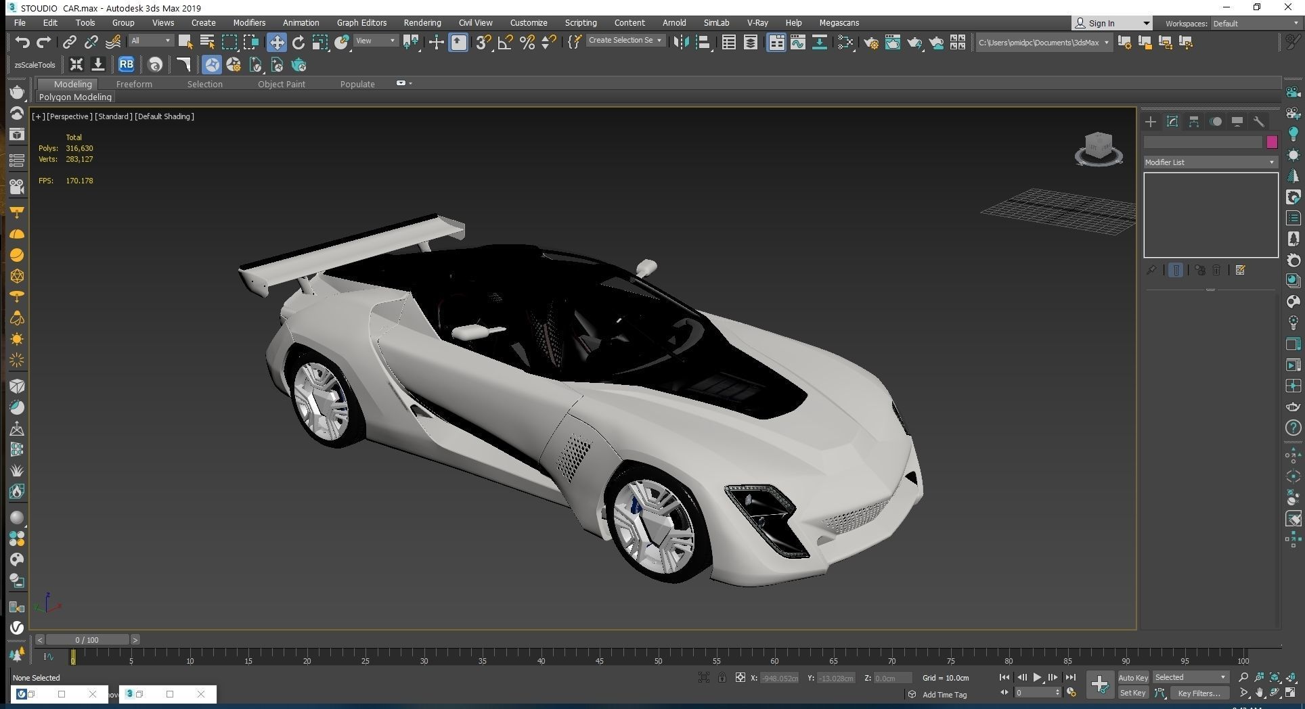
Task: Toggle the 3D Snaps button
Action: (x=483, y=43)
